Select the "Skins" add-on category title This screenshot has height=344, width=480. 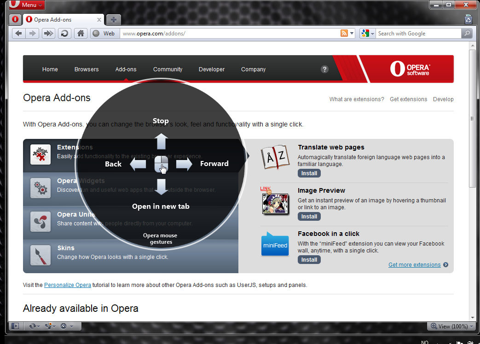coord(66,248)
